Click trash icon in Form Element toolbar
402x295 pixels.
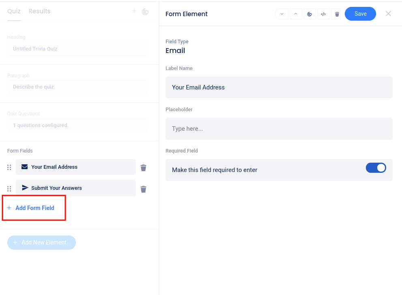[337, 14]
